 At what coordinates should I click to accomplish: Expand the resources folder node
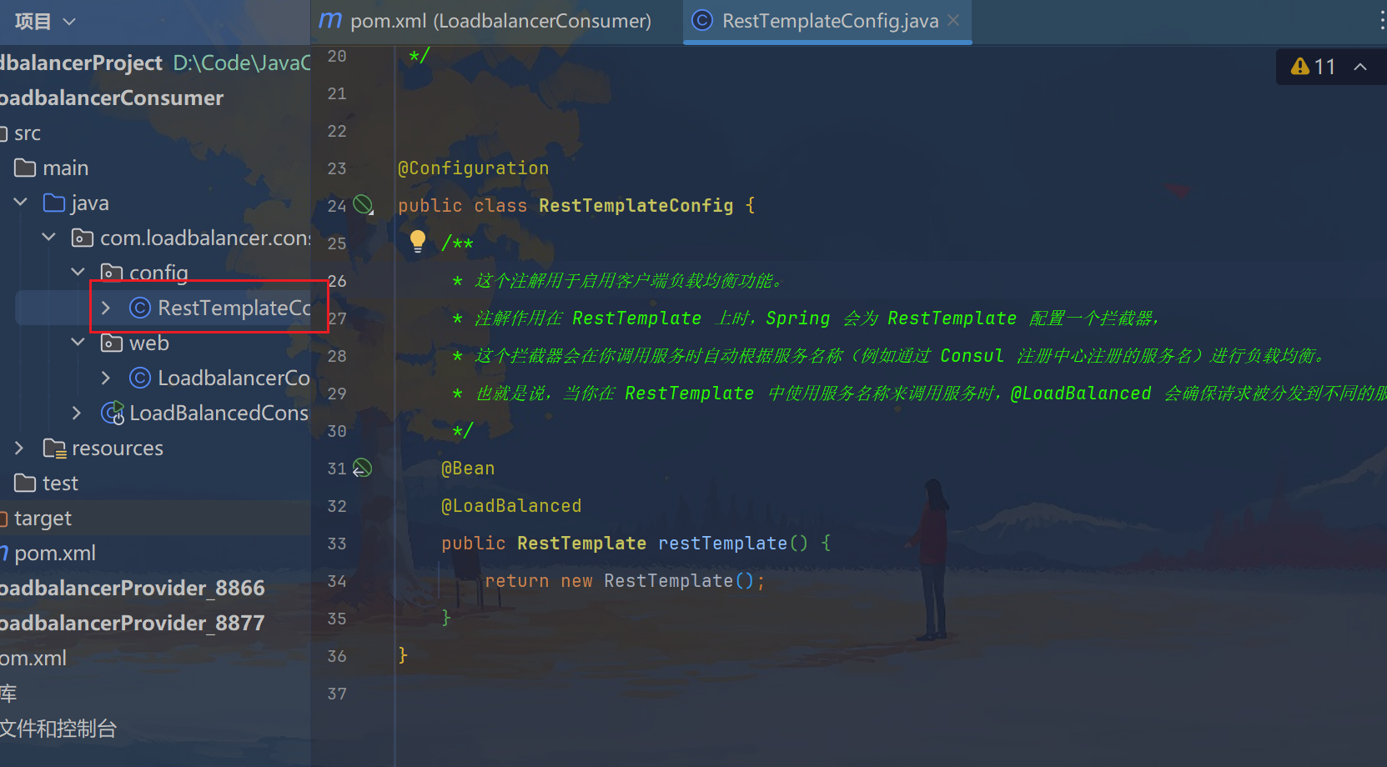tap(21, 448)
